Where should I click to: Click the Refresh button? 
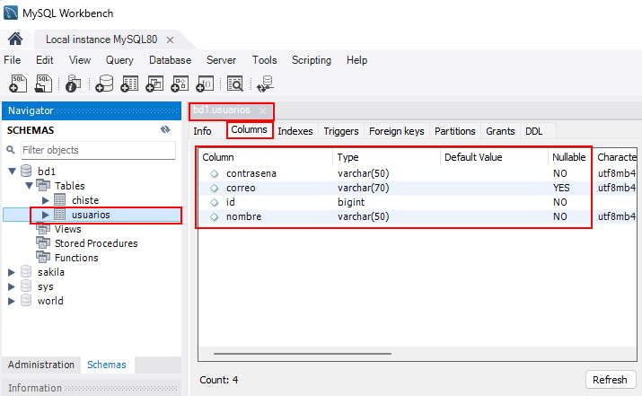(x=610, y=380)
